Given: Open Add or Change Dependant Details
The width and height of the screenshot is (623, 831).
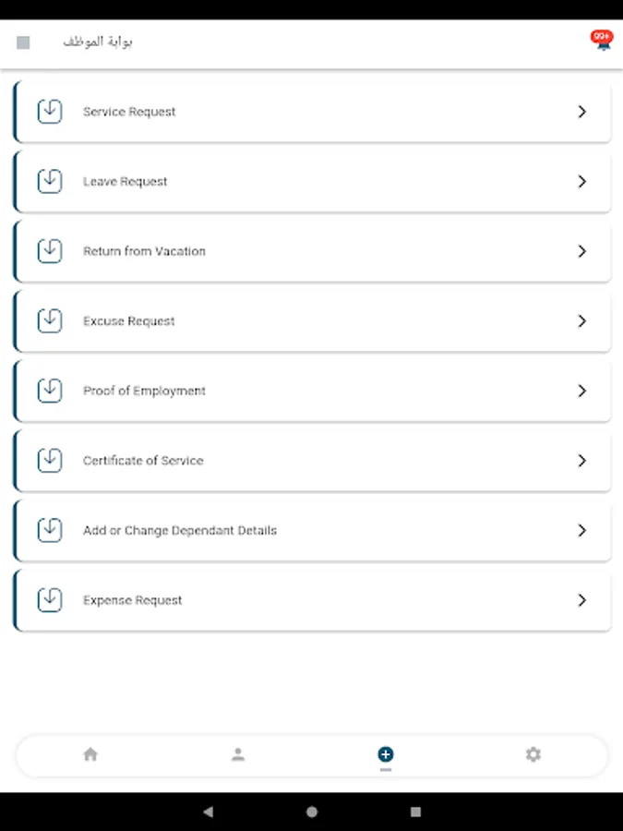Looking at the screenshot, I should click(x=180, y=530).
